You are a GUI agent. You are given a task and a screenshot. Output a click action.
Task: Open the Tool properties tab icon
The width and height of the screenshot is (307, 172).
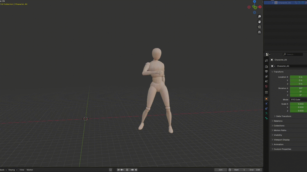[266, 60]
